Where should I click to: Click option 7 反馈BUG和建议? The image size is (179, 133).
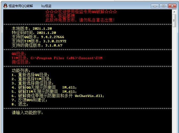click(29, 100)
